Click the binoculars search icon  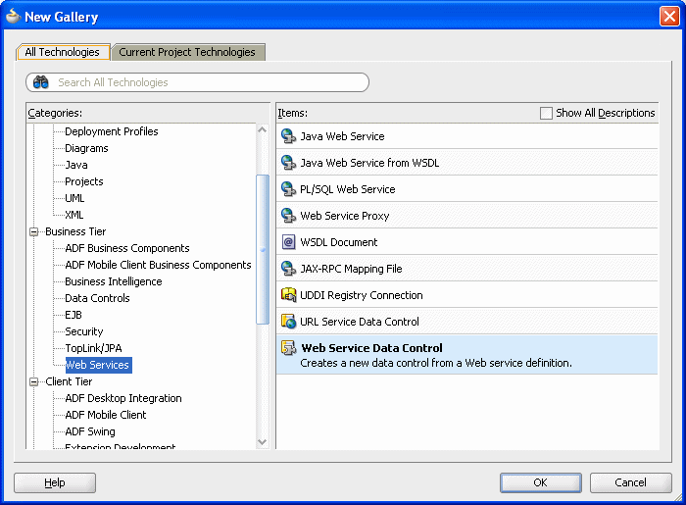[41, 82]
